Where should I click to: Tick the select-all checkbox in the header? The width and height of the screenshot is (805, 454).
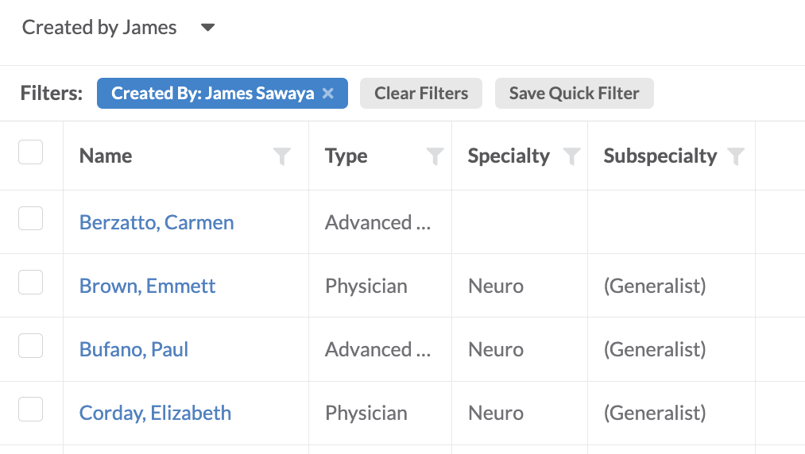31,152
